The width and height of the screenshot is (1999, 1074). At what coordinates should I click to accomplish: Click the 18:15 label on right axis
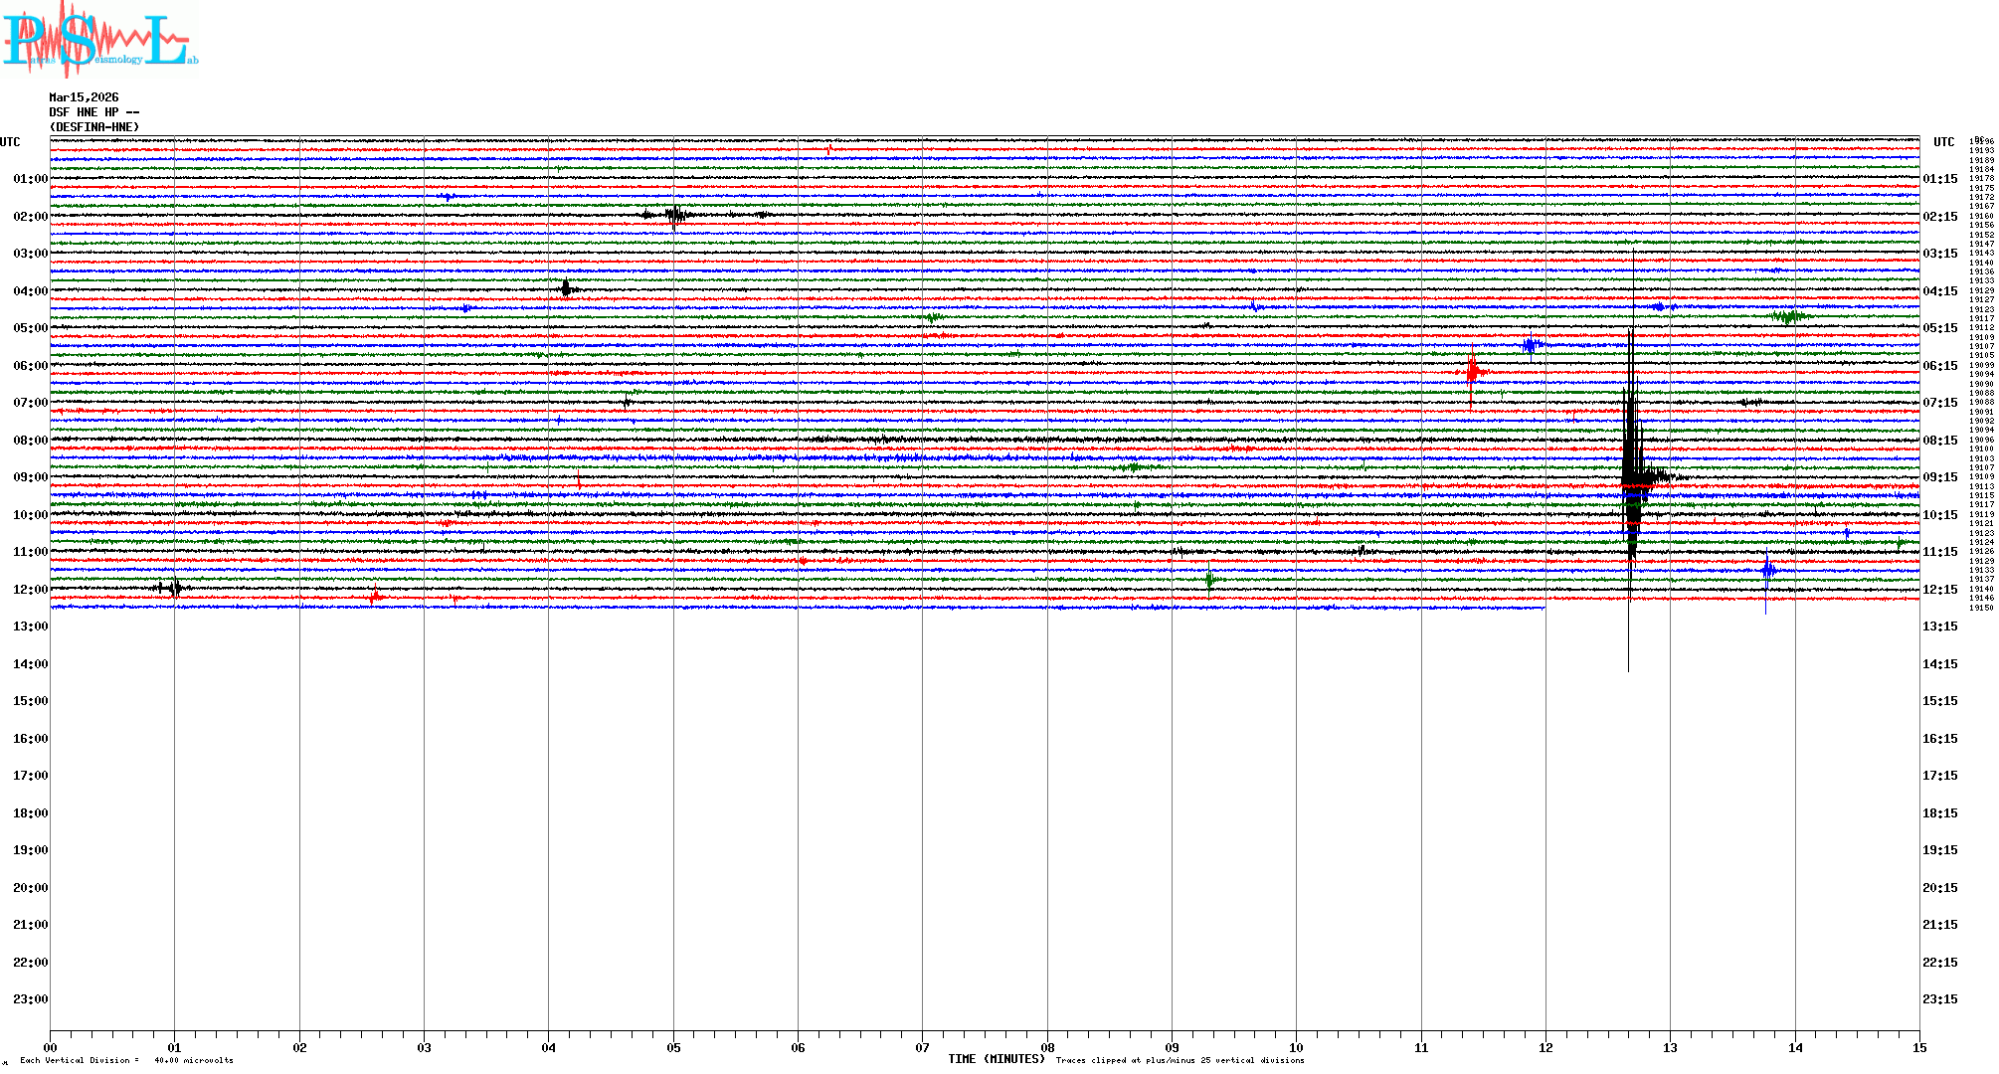(1939, 813)
